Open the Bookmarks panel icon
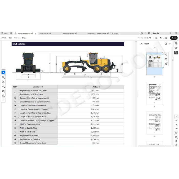Viewport: 179px width, 179px height. [x=176, y=48]
